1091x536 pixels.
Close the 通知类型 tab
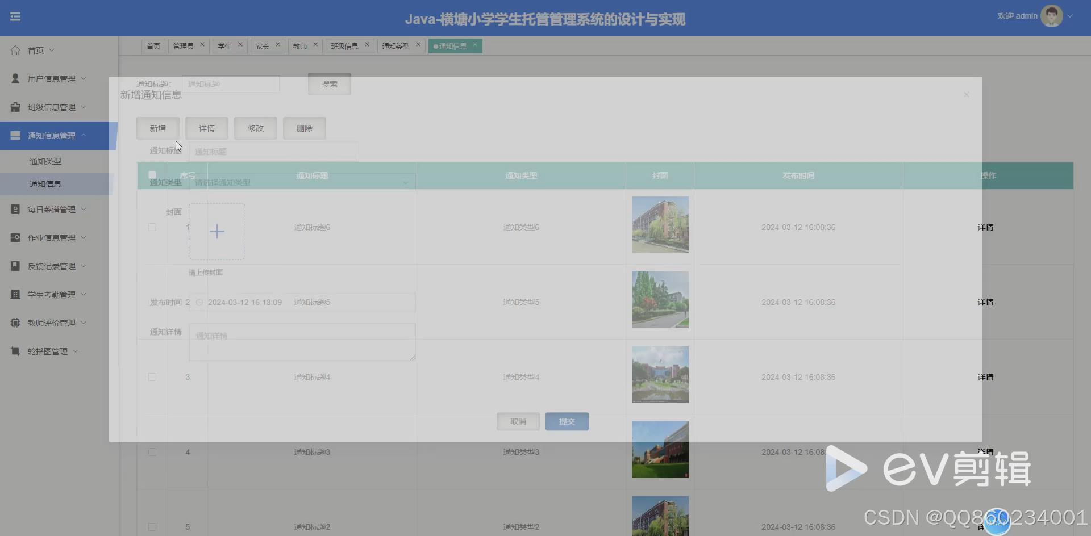pos(418,44)
